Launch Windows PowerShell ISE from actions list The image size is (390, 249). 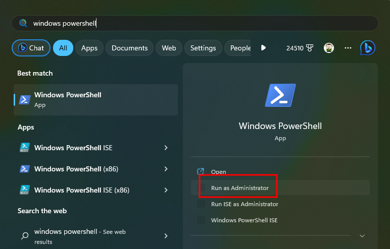tap(280, 220)
